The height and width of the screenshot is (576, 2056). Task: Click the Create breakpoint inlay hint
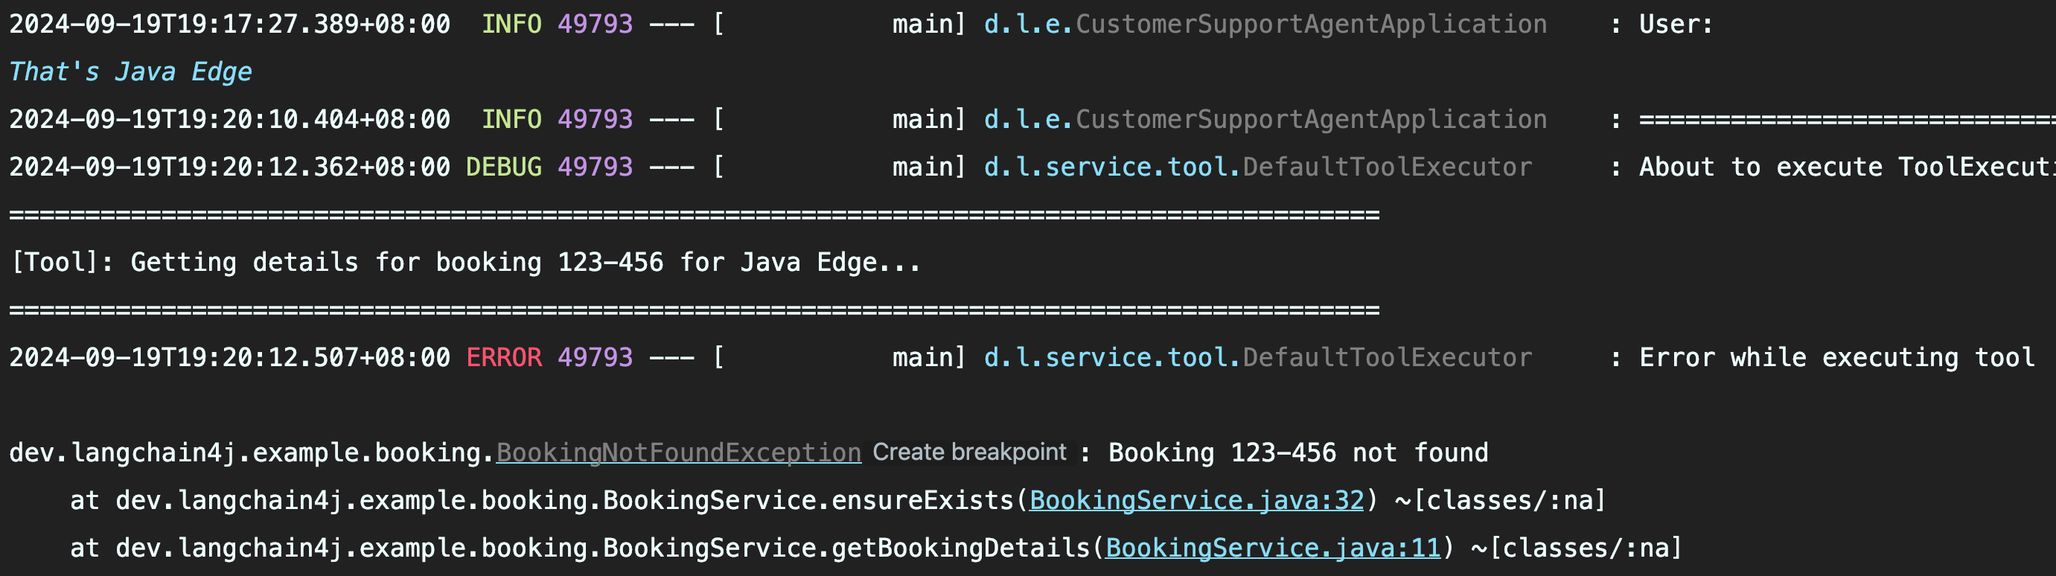click(969, 452)
